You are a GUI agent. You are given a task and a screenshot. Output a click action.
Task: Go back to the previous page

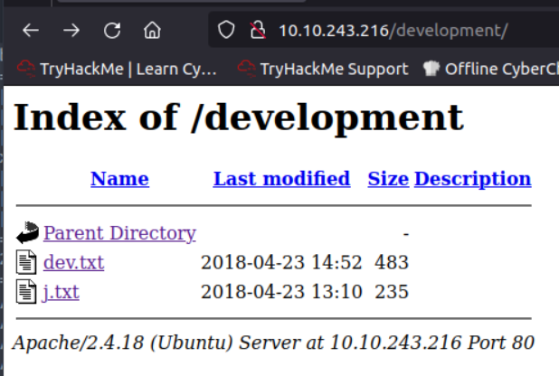click(31, 31)
